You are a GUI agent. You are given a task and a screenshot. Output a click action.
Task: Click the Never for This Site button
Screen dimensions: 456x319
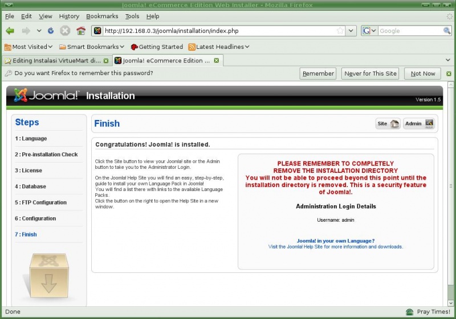coord(370,73)
